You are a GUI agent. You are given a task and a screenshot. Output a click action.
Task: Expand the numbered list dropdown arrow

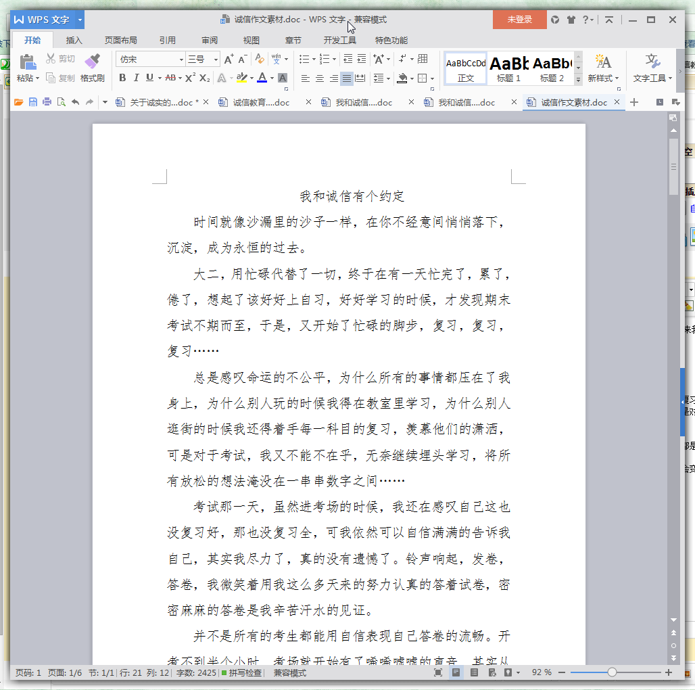[x=334, y=60]
